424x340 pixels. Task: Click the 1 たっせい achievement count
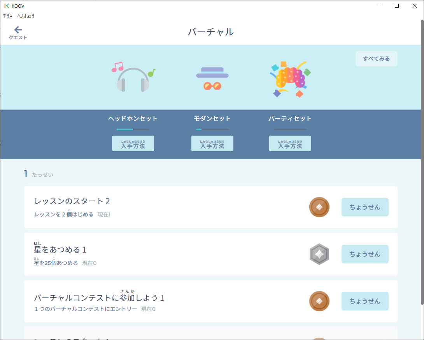pyautogui.click(x=39, y=174)
